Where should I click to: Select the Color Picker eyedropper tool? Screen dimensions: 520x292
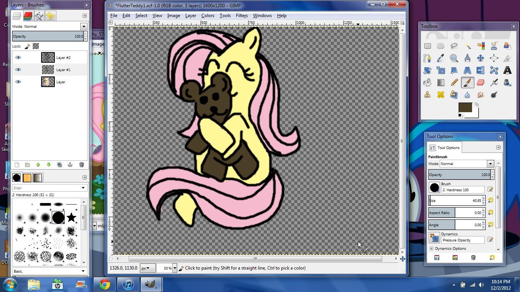click(x=440, y=58)
